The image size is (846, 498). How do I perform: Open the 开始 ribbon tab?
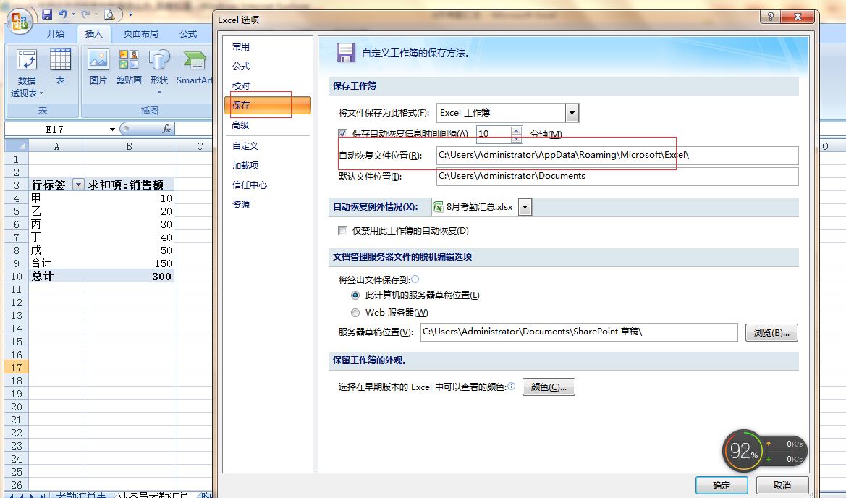click(56, 33)
